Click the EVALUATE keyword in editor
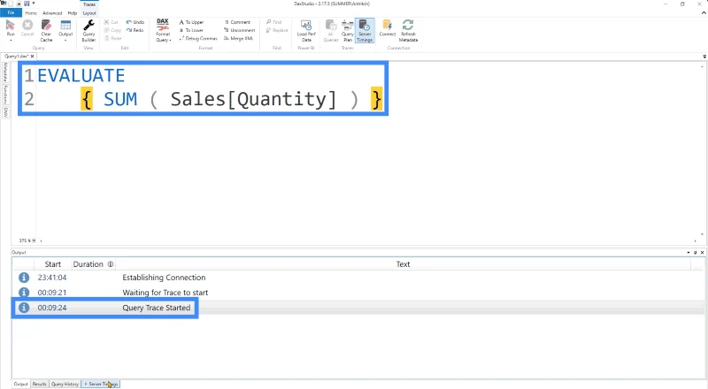This screenshot has width=708, height=389. click(x=81, y=75)
